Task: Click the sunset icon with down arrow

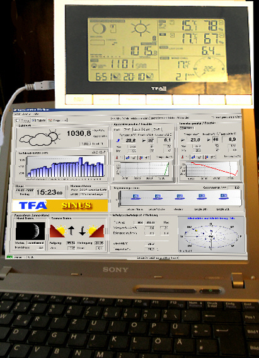Action: [x=91, y=230]
